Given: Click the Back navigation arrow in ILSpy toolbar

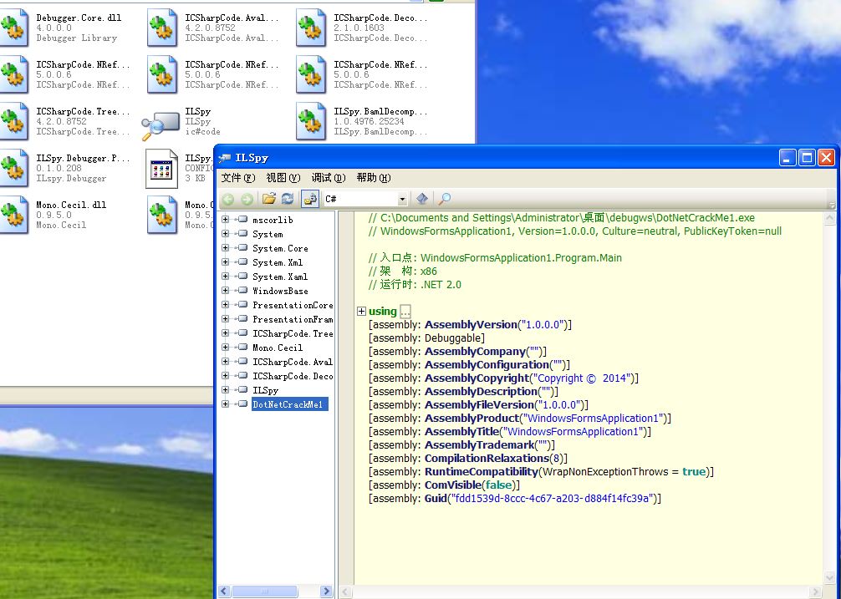Looking at the screenshot, I should [x=228, y=200].
